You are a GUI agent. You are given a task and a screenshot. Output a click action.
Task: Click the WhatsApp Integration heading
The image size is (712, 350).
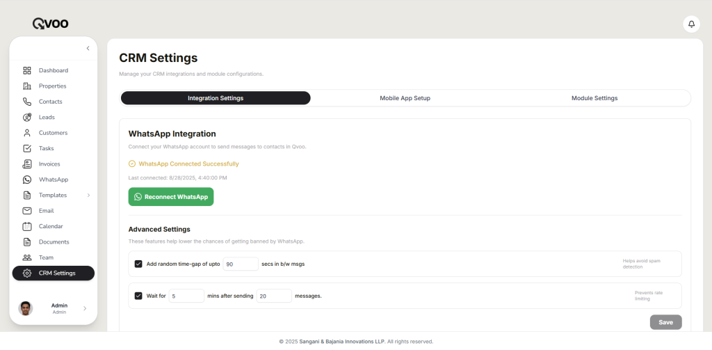[x=172, y=134]
